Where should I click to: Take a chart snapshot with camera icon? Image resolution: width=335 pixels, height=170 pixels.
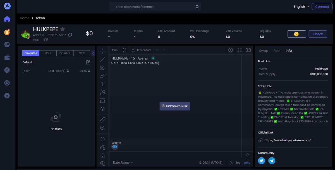point(248,50)
